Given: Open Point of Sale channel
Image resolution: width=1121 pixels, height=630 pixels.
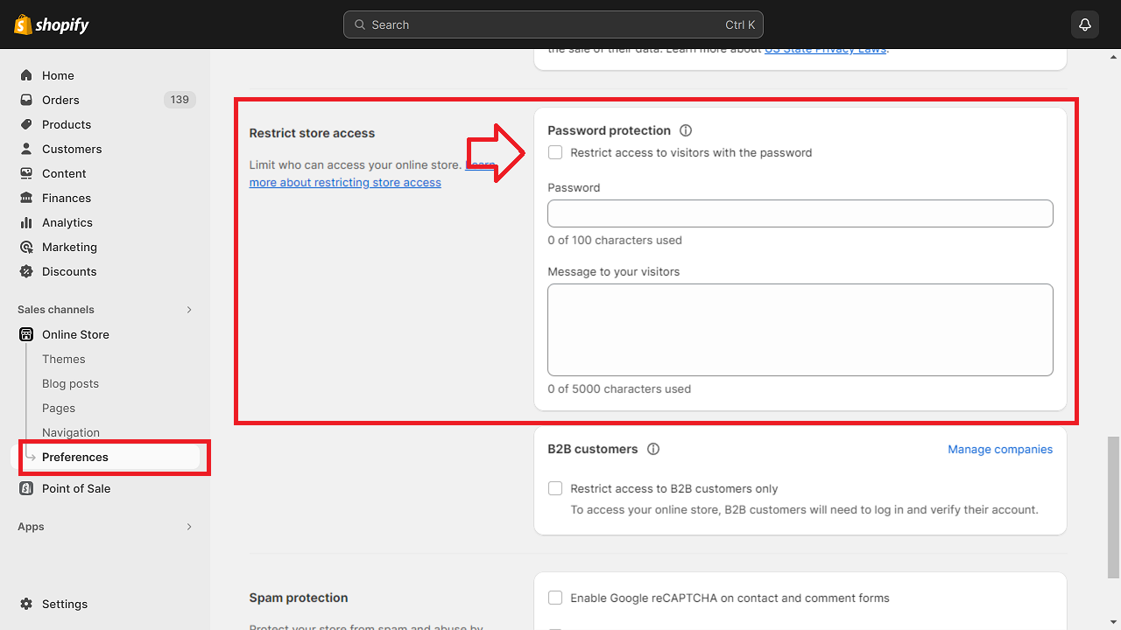Looking at the screenshot, I should (75, 488).
